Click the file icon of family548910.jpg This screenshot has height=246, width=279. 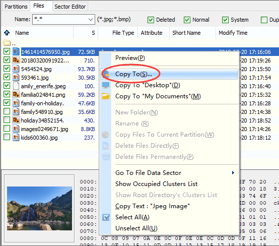point(16,111)
